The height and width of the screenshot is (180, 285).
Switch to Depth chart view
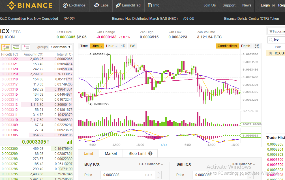246,46
